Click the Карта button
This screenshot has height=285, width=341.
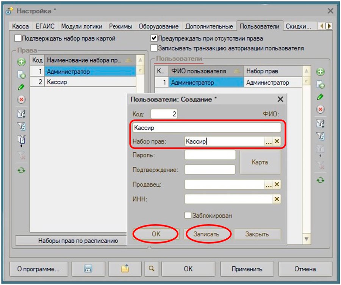coord(260,162)
